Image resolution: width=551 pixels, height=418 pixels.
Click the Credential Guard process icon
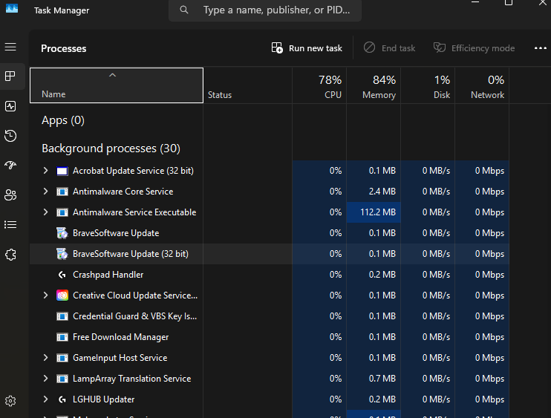62,316
